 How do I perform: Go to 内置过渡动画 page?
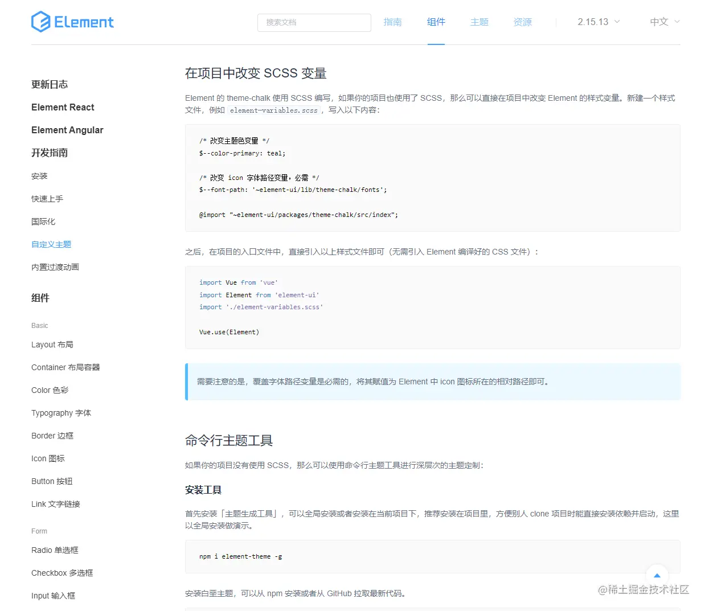coord(55,267)
